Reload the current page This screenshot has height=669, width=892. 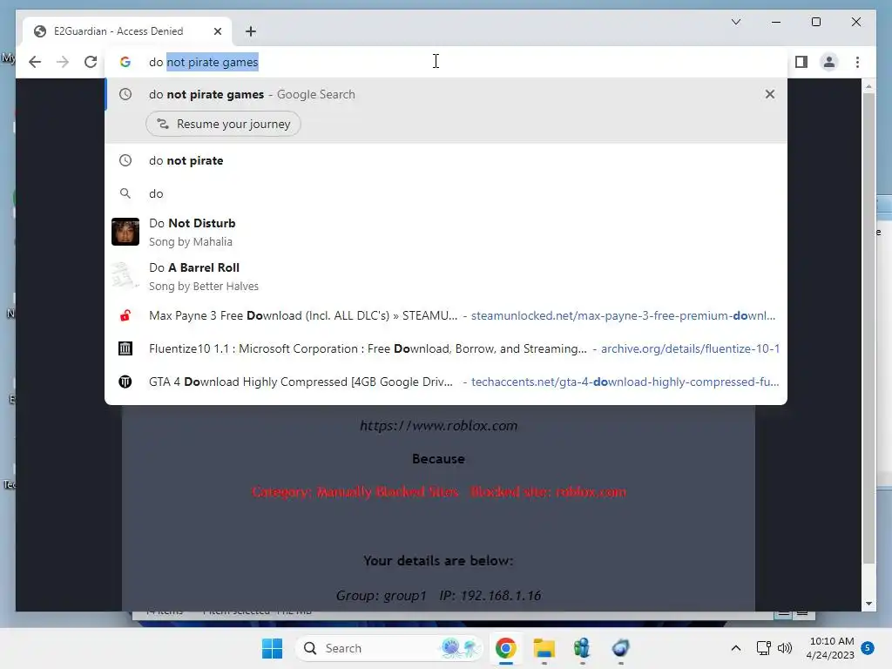[x=91, y=62]
